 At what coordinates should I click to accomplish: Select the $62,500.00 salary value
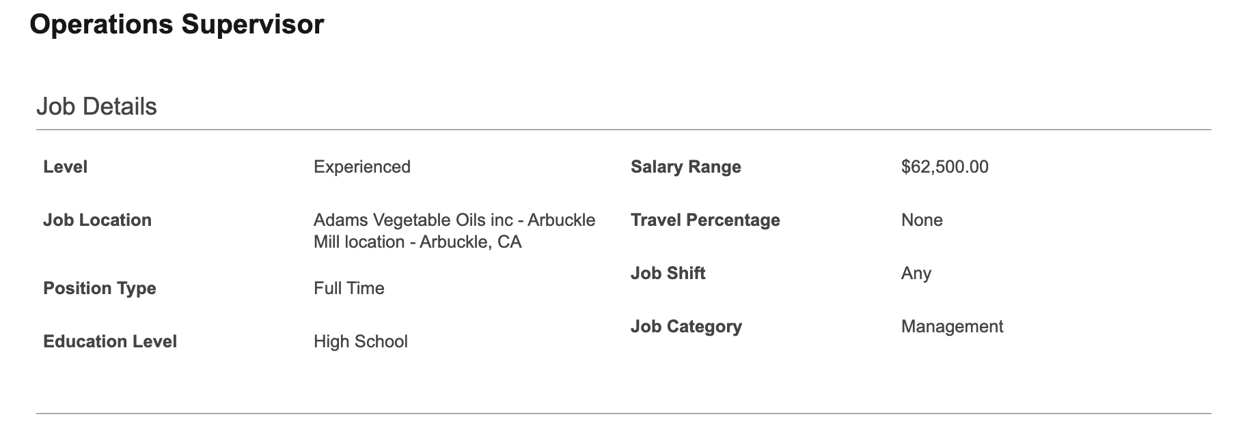pos(945,167)
